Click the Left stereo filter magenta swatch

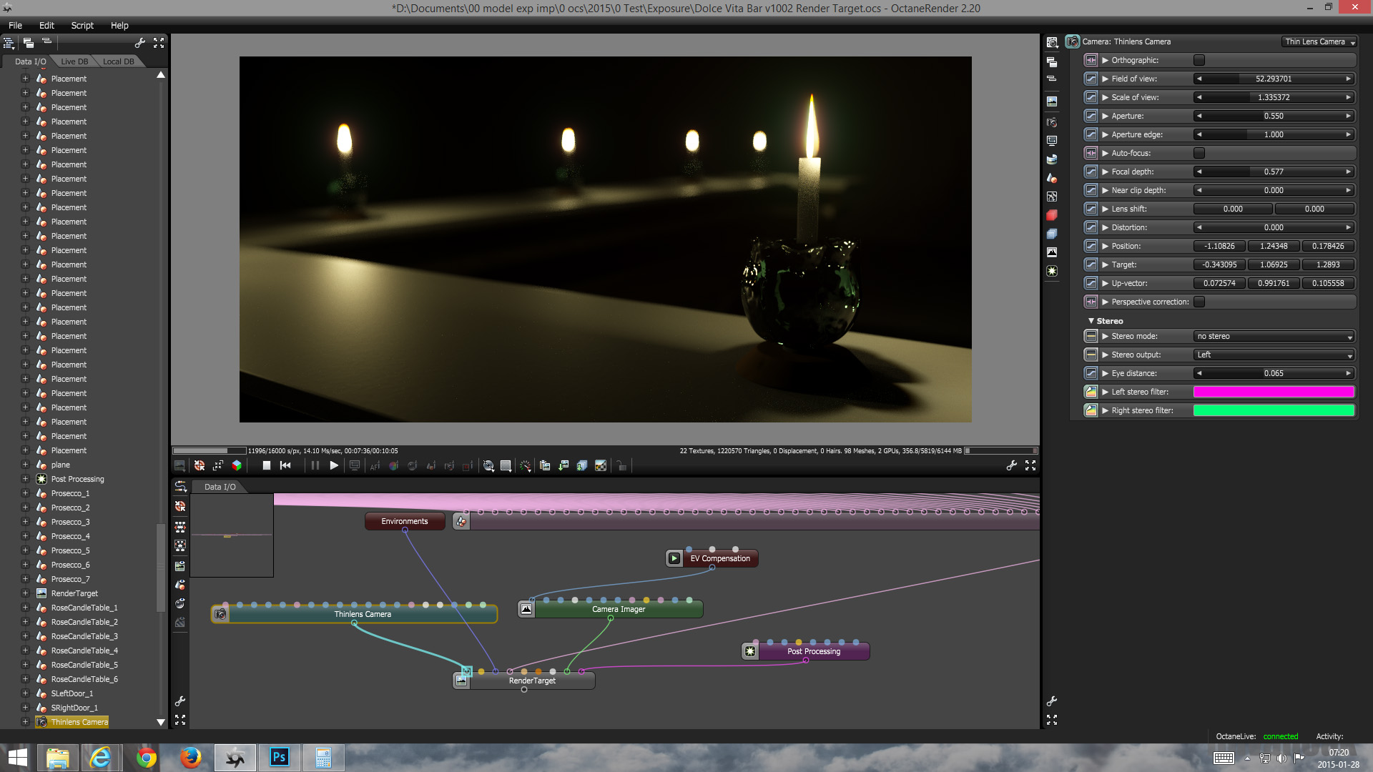(x=1273, y=392)
